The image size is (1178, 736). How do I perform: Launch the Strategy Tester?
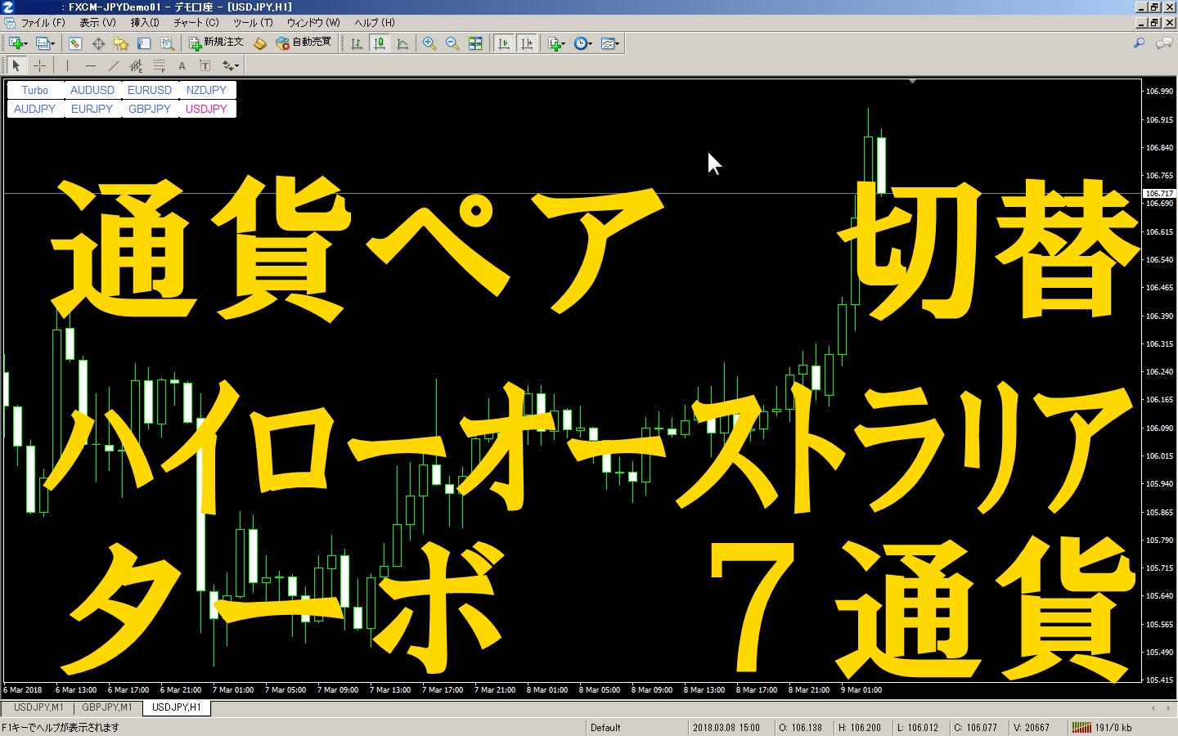click(167, 43)
